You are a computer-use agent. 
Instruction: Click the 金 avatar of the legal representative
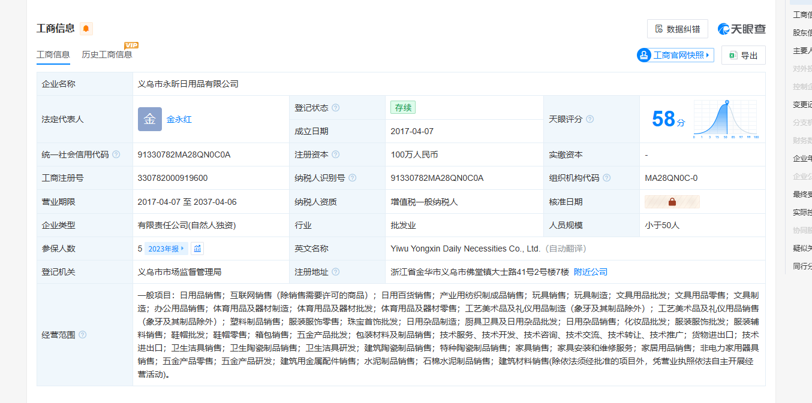pyautogui.click(x=149, y=119)
